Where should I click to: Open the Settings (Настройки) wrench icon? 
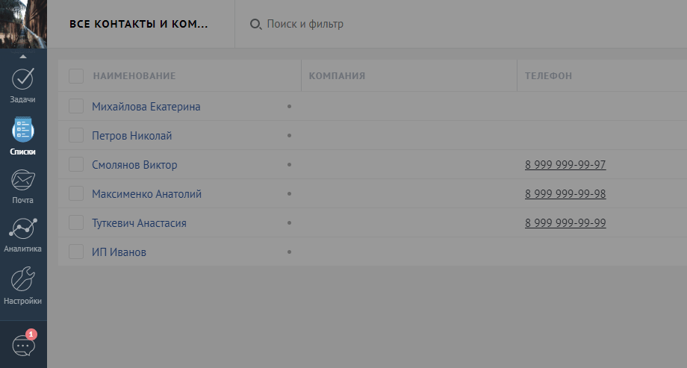click(23, 279)
